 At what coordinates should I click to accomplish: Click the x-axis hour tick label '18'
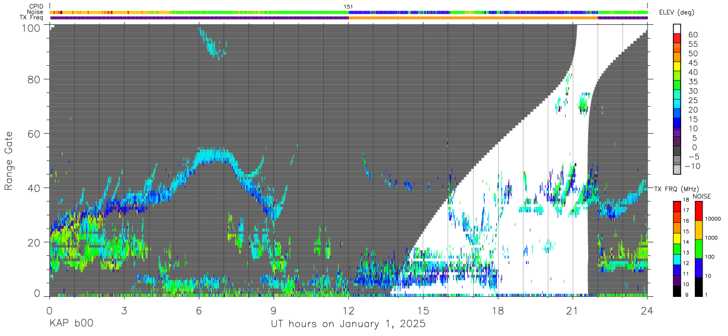(498, 310)
